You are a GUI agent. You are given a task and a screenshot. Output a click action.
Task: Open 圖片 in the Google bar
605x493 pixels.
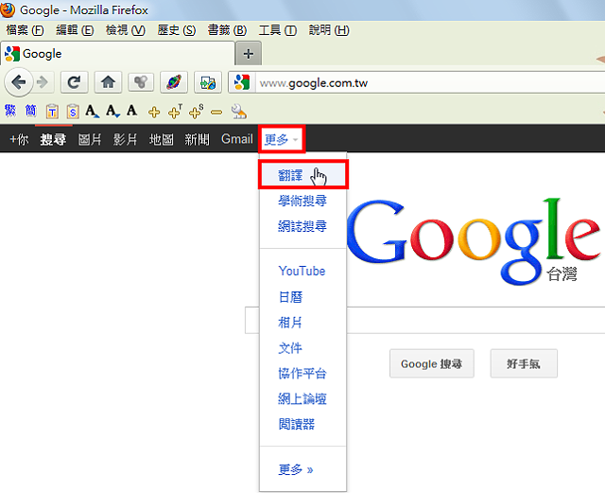[90, 139]
